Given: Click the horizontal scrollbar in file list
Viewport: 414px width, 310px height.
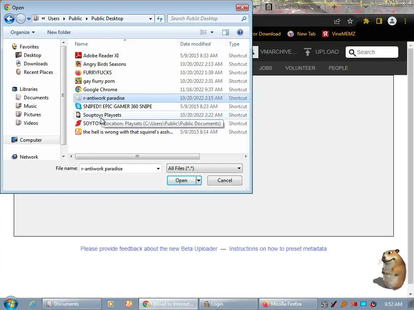Looking at the screenshot, I should point(137,156).
